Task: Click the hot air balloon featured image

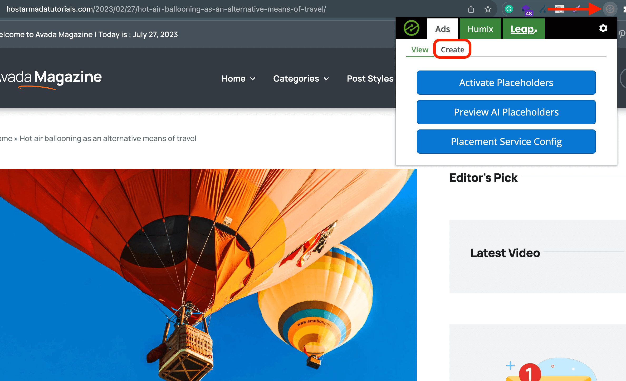Action: point(208,275)
